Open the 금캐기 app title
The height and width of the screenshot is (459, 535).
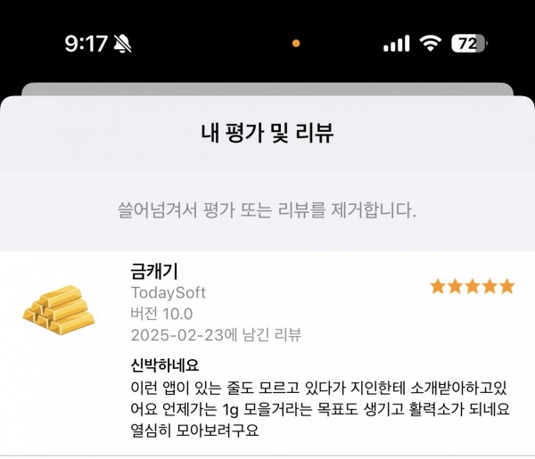pyautogui.click(x=154, y=272)
